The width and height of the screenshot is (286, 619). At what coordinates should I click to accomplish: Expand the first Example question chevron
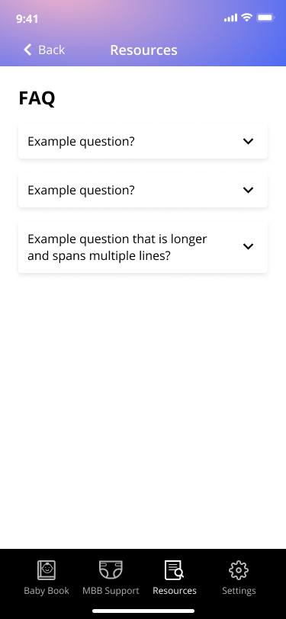[x=248, y=141]
